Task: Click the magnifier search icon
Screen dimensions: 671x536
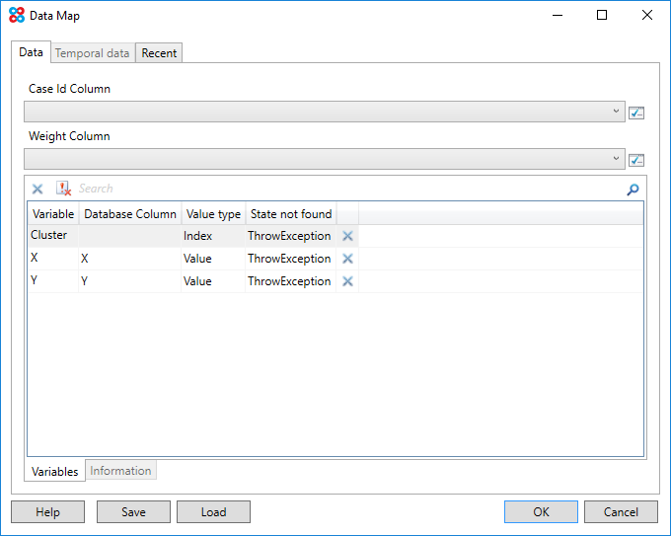Action: pyautogui.click(x=633, y=190)
